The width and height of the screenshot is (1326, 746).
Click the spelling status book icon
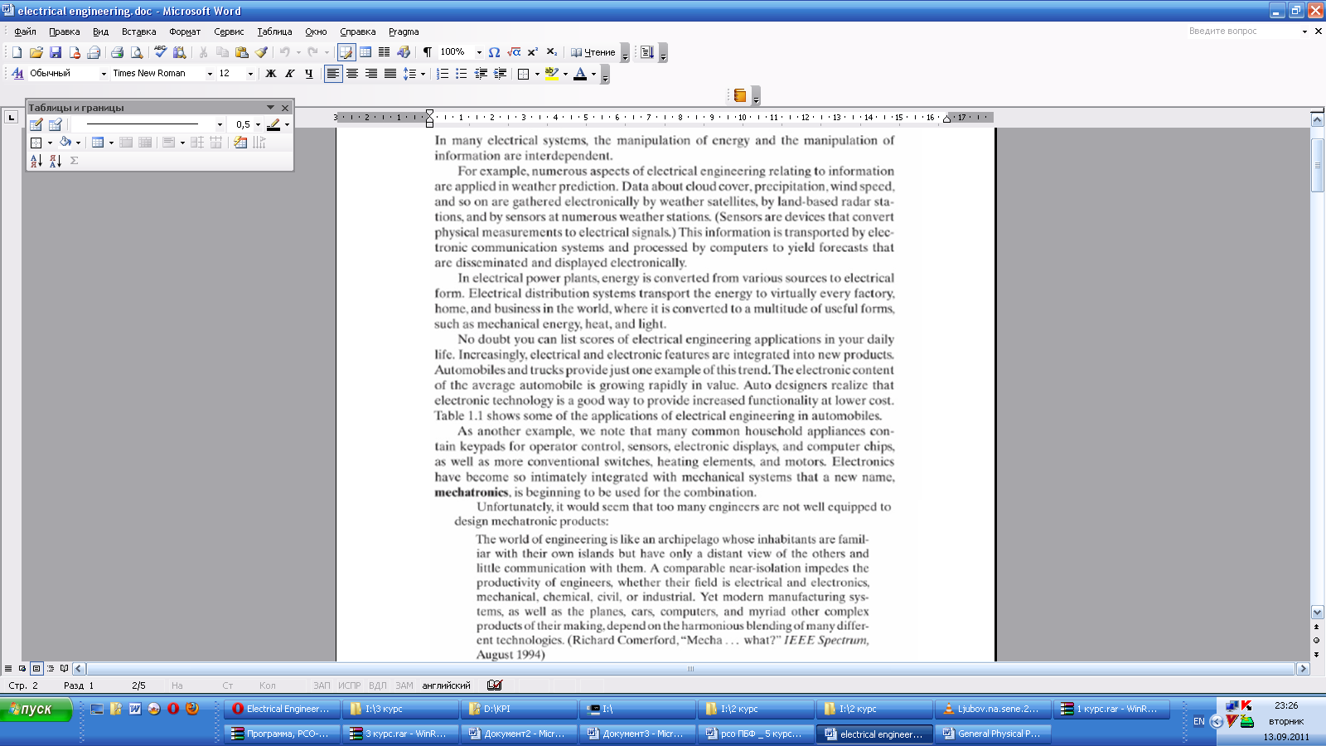coord(495,685)
